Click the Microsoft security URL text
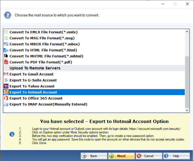The width and height of the screenshot is (194, 161). [155, 129]
